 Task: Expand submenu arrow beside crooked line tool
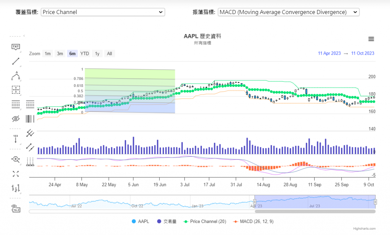coord(21,80)
